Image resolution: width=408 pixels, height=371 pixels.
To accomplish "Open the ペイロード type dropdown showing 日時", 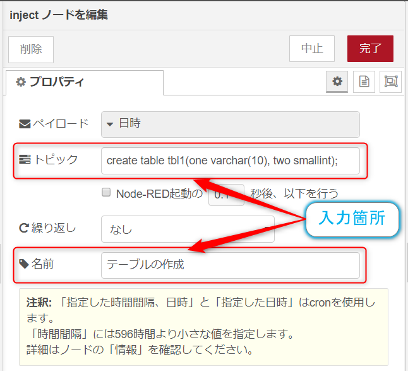I will [x=231, y=125].
